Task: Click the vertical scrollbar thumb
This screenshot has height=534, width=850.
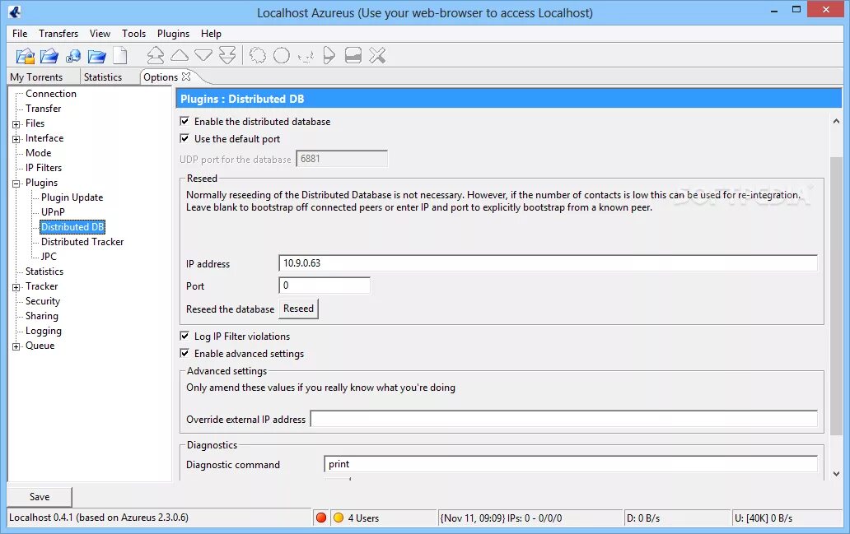Action: click(x=837, y=295)
